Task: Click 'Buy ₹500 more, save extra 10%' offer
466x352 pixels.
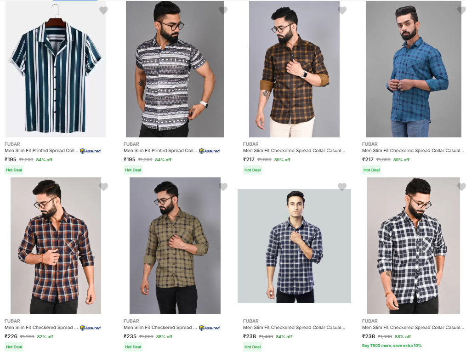Action: pos(392,346)
